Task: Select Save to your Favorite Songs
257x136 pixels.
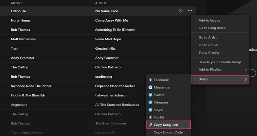Action: click(x=220, y=62)
